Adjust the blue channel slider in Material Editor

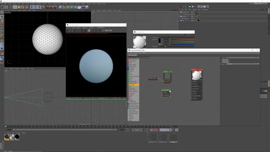(182, 44)
